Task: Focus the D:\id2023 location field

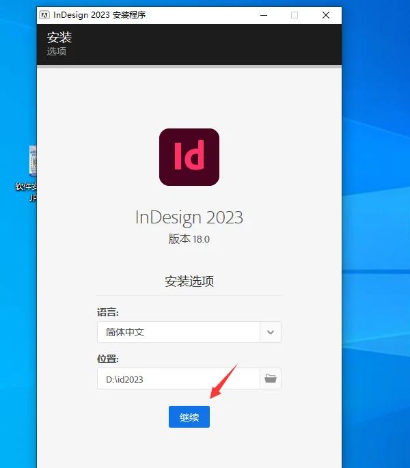Action: pyautogui.click(x=178, y=378)
